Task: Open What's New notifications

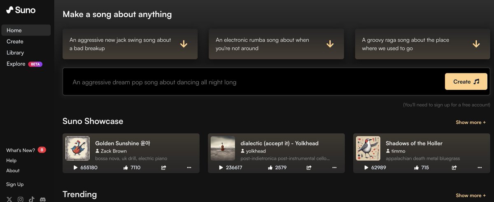Action: tap(21, 150)
